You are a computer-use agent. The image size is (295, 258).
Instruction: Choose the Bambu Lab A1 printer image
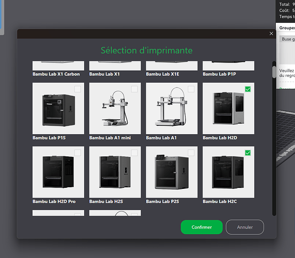(x=172, y=108)
